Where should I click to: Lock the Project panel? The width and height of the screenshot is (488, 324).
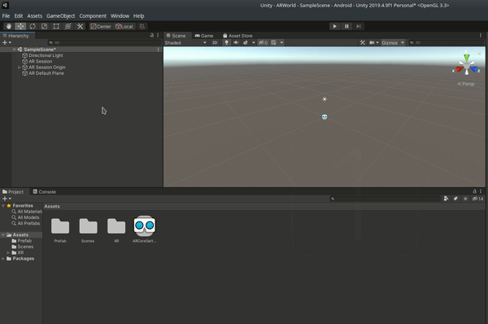474,191
